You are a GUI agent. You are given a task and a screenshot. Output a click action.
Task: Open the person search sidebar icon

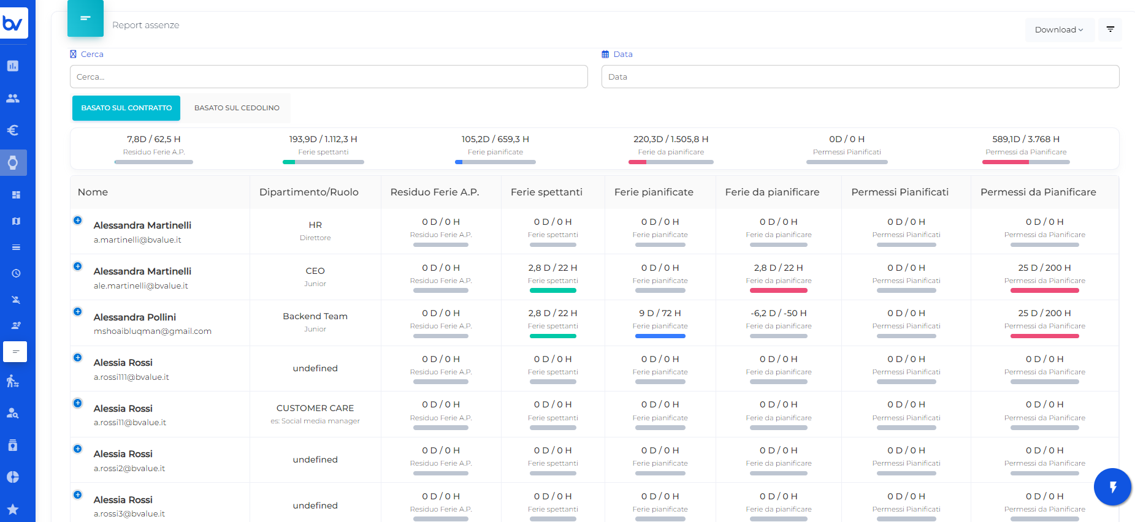pos(13,414)
